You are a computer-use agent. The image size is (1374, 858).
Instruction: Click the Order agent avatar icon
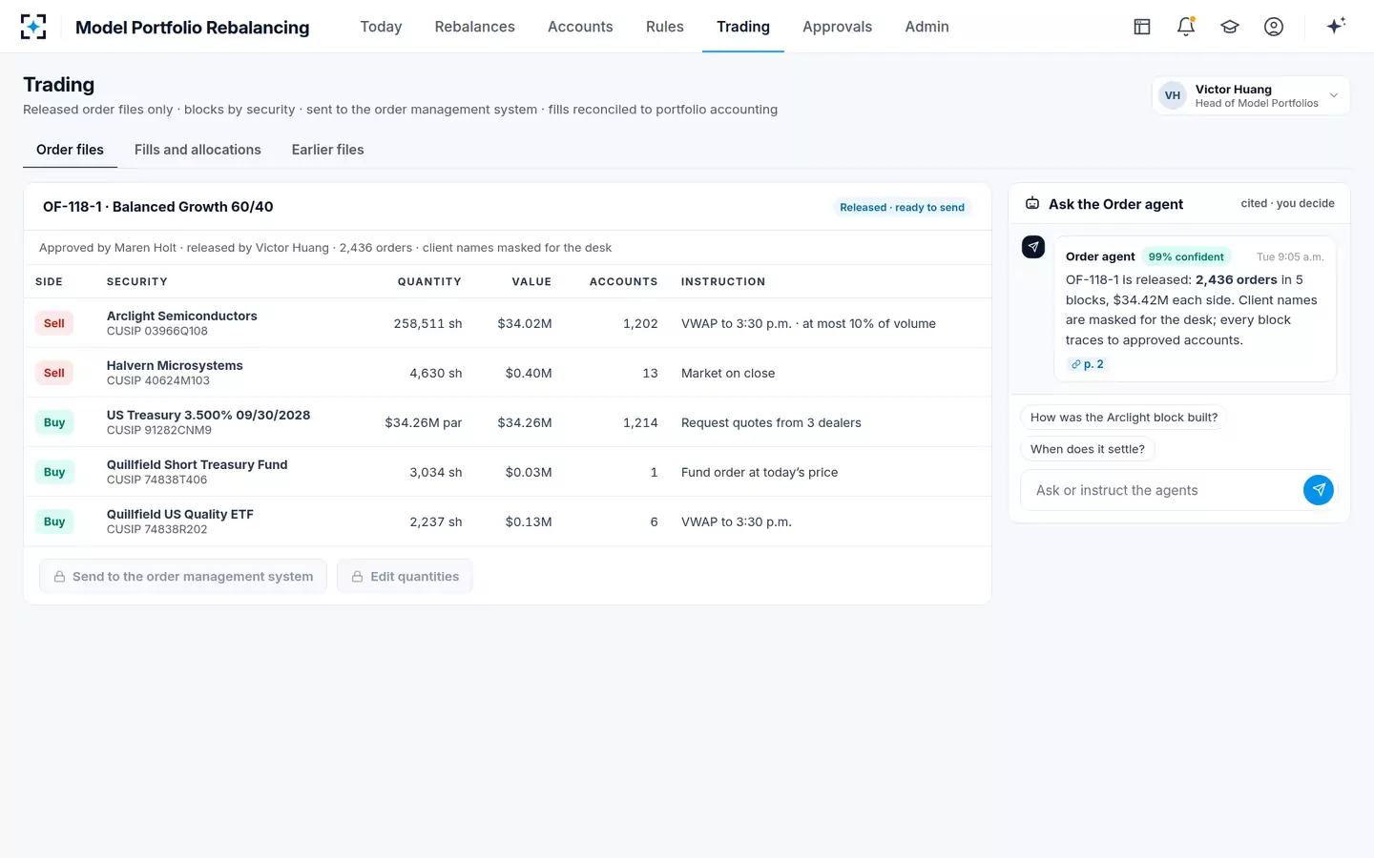coord(1033,247)
